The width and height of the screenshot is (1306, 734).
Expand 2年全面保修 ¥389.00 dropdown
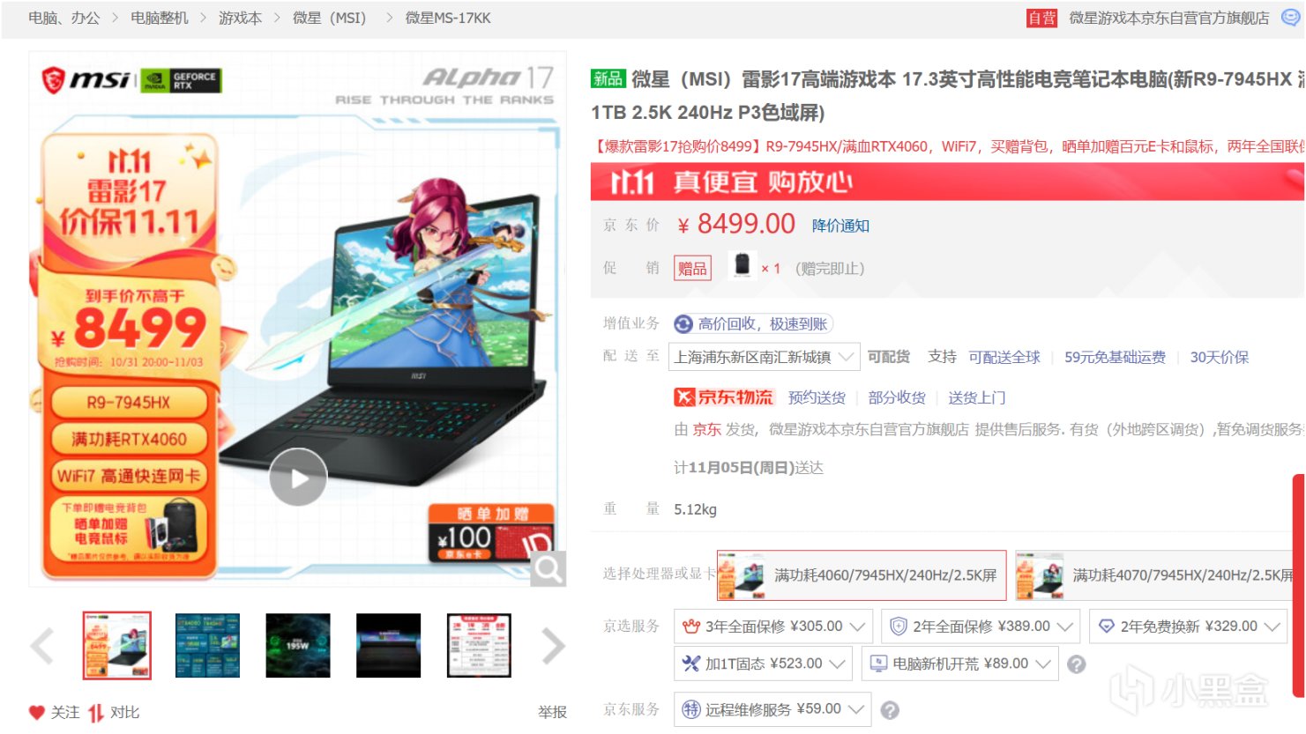981,626
